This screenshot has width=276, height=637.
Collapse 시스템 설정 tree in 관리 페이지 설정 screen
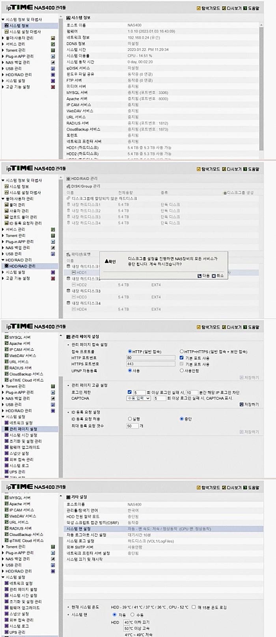tap(3, 417)
